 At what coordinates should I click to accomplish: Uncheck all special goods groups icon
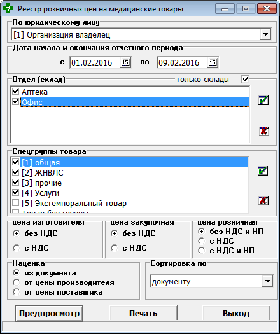[x=263, y=200]
